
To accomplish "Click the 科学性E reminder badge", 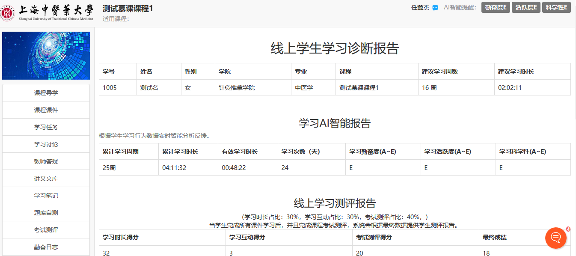I will [x=556, y=7].
